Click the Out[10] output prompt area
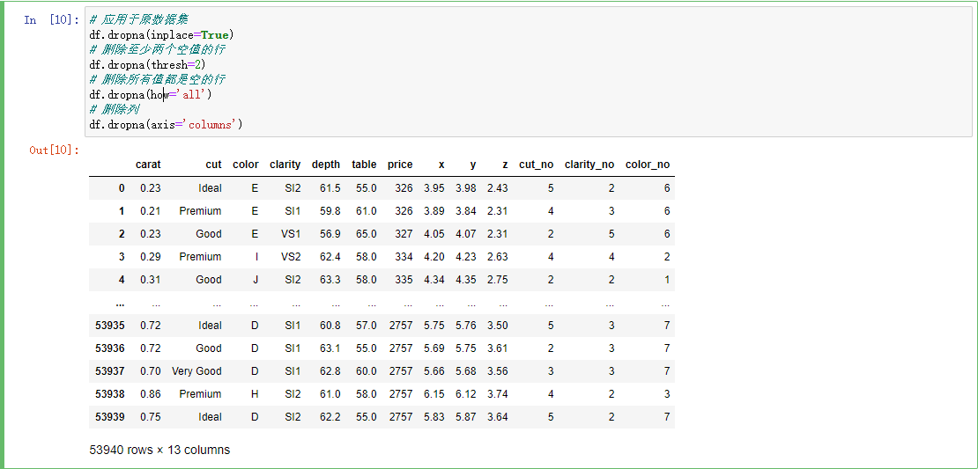The image size is (978, 469). [55, 150]
